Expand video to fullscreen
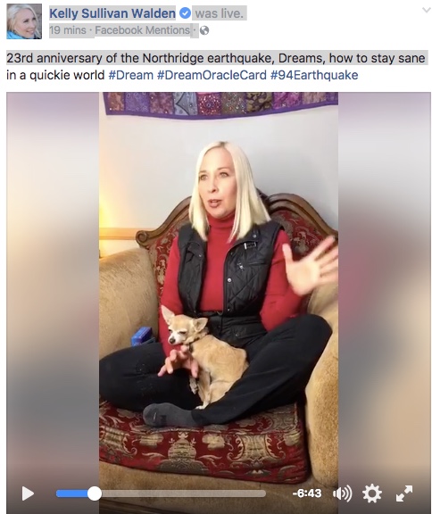This screenshot has width=432, height=514. (404, 493)
